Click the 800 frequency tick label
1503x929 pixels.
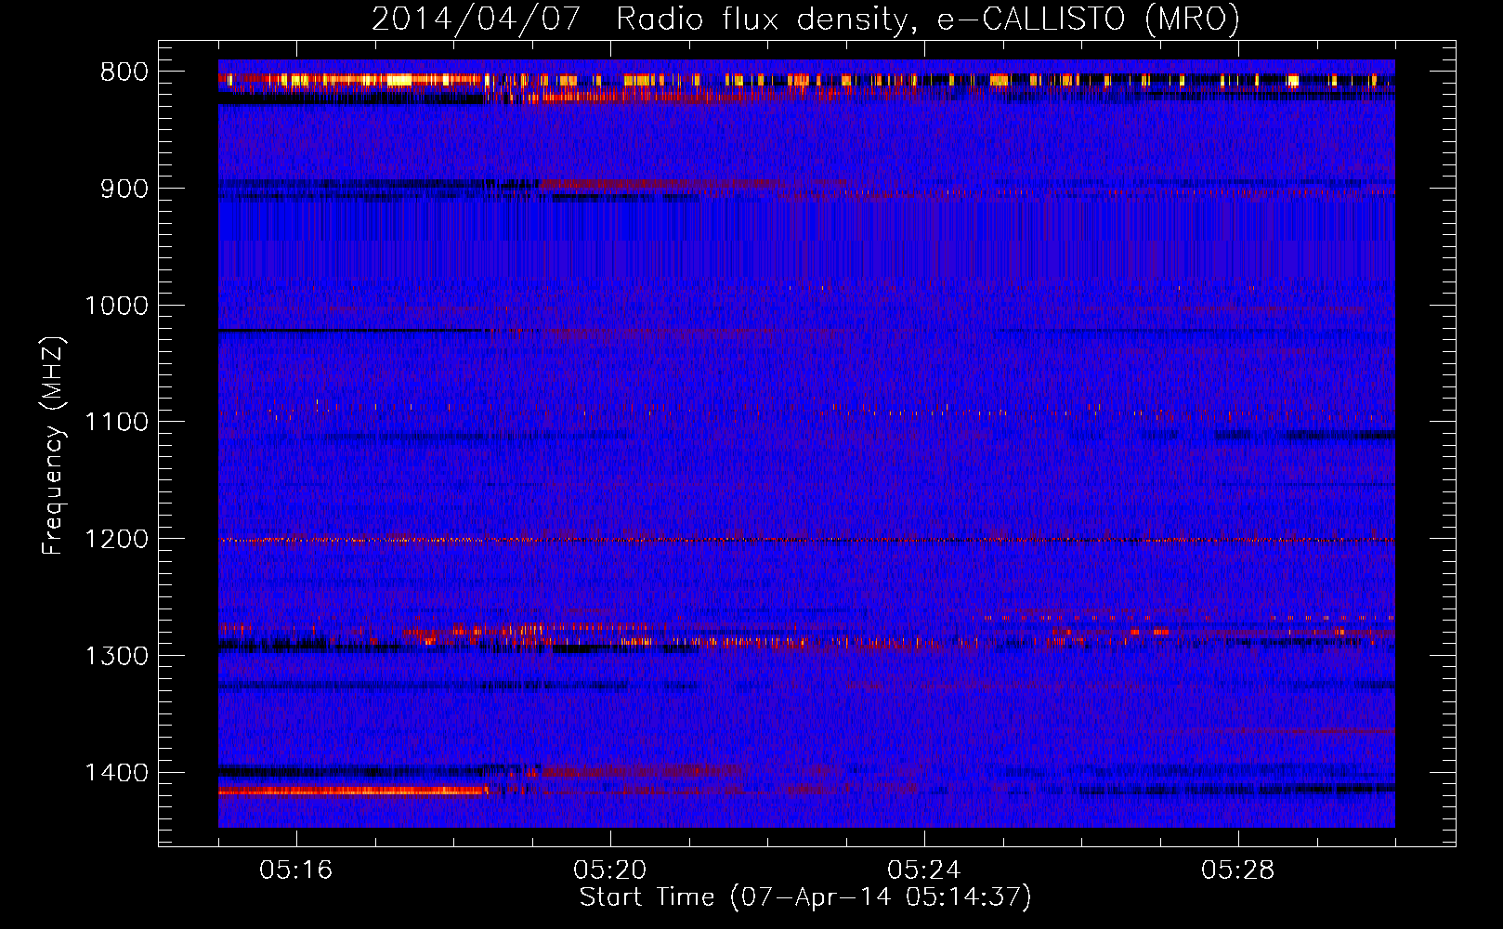(124, 72)
